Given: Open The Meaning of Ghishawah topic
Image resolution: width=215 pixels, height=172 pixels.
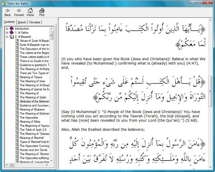Looking at the screenshot, I should coord(34,113).
